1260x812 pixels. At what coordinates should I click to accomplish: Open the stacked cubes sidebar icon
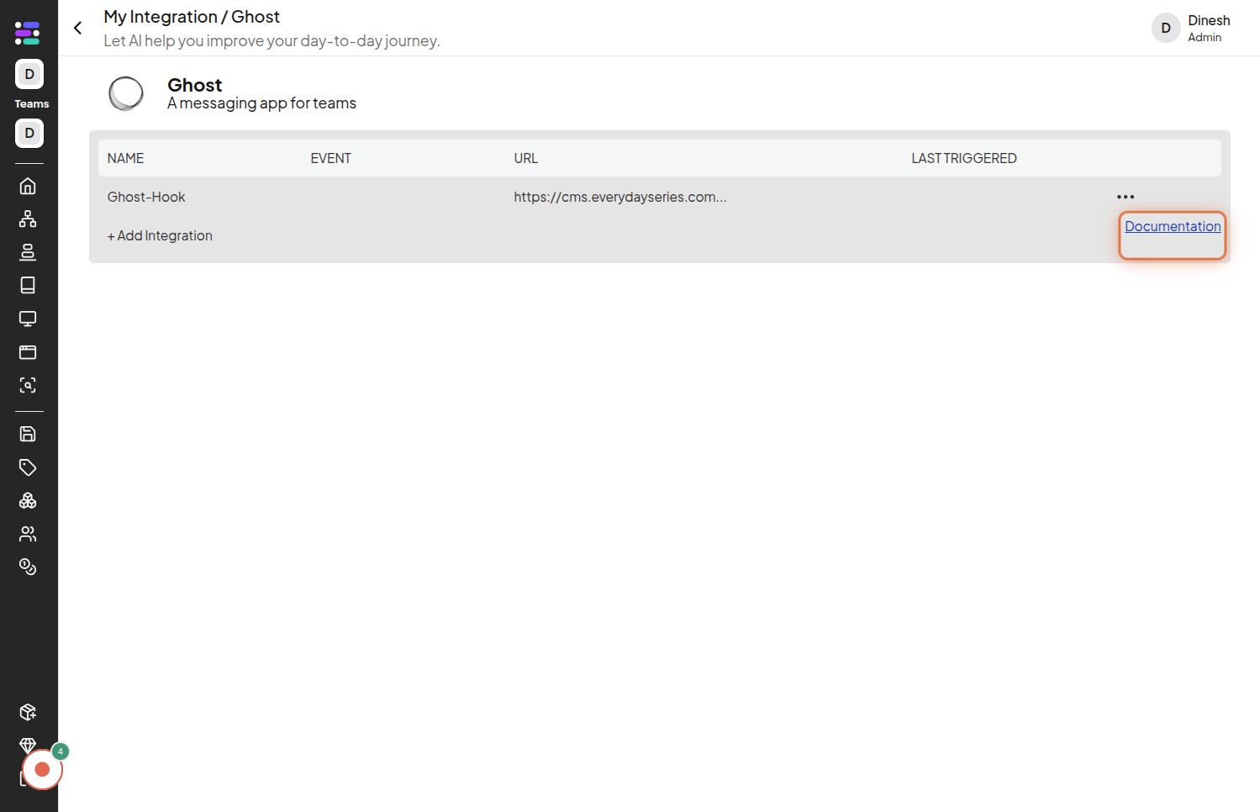pos(28,500)
